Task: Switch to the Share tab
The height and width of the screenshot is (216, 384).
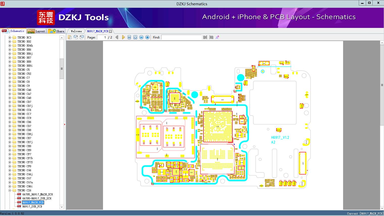Action: 56,31
